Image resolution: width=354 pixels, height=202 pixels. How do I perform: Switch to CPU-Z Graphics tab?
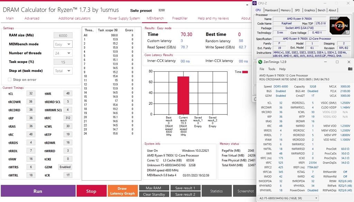[x=309, y=10]
